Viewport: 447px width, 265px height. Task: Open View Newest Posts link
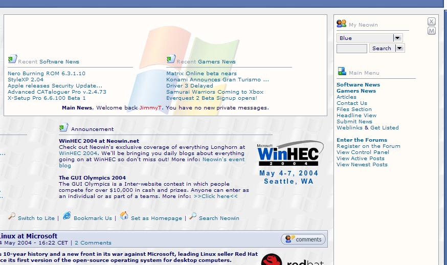[362, 164]
